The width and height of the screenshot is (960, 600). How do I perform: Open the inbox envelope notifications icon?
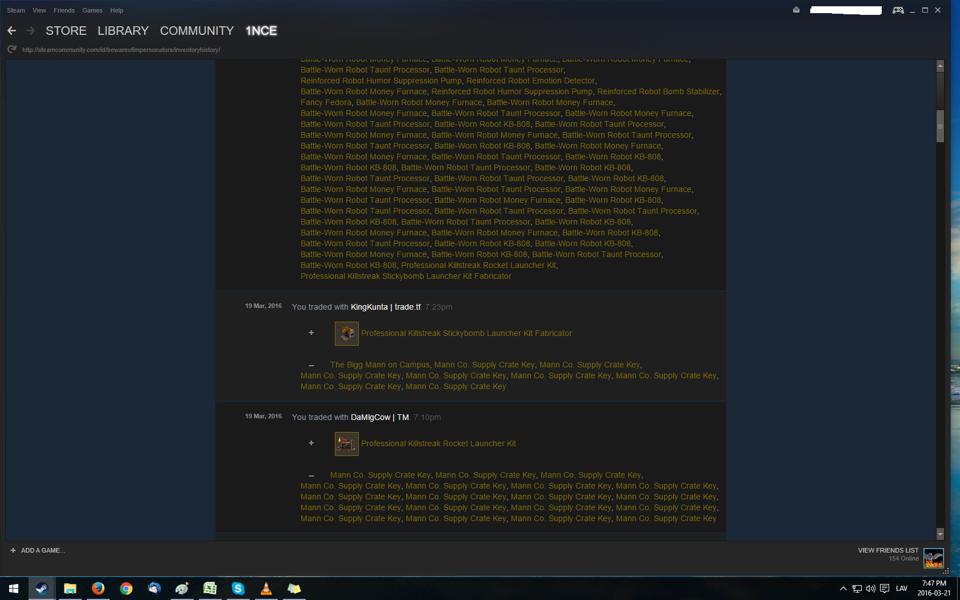coord(796,10)
